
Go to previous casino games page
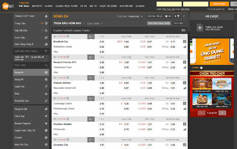[x=201, y=113]
